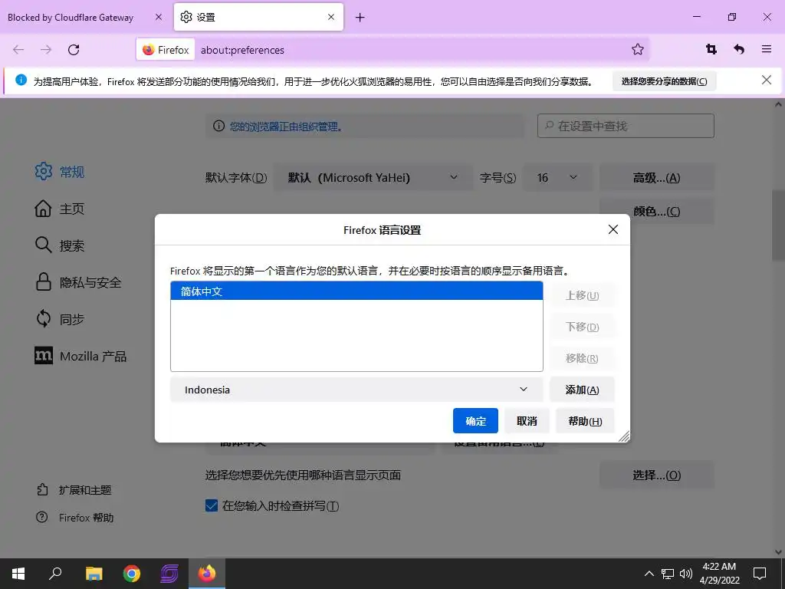Click the 移除 button

click(x=583, y=359)
